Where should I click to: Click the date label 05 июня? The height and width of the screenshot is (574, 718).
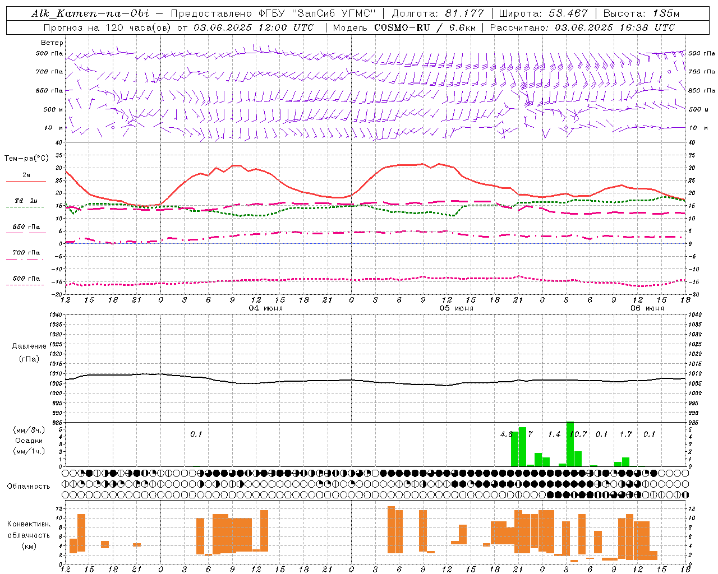(457, 308)
